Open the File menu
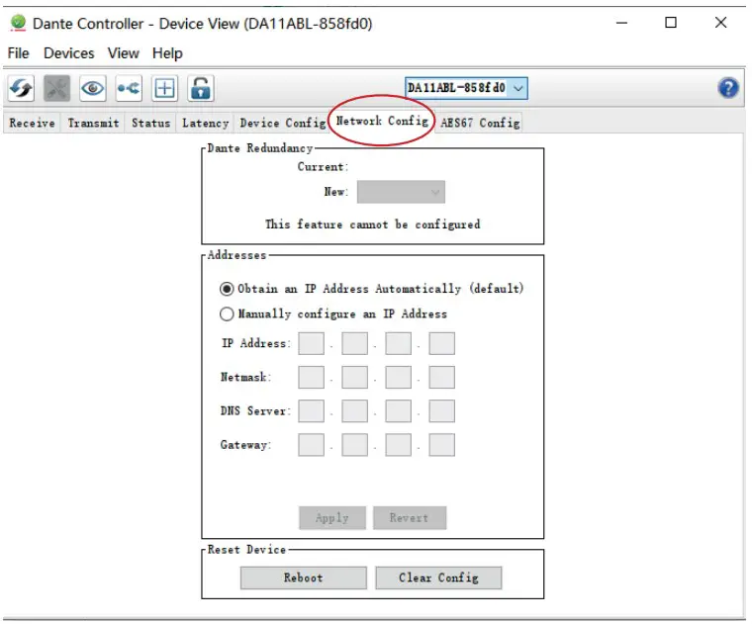Screen dimensions: 752x624 point(18,53)
